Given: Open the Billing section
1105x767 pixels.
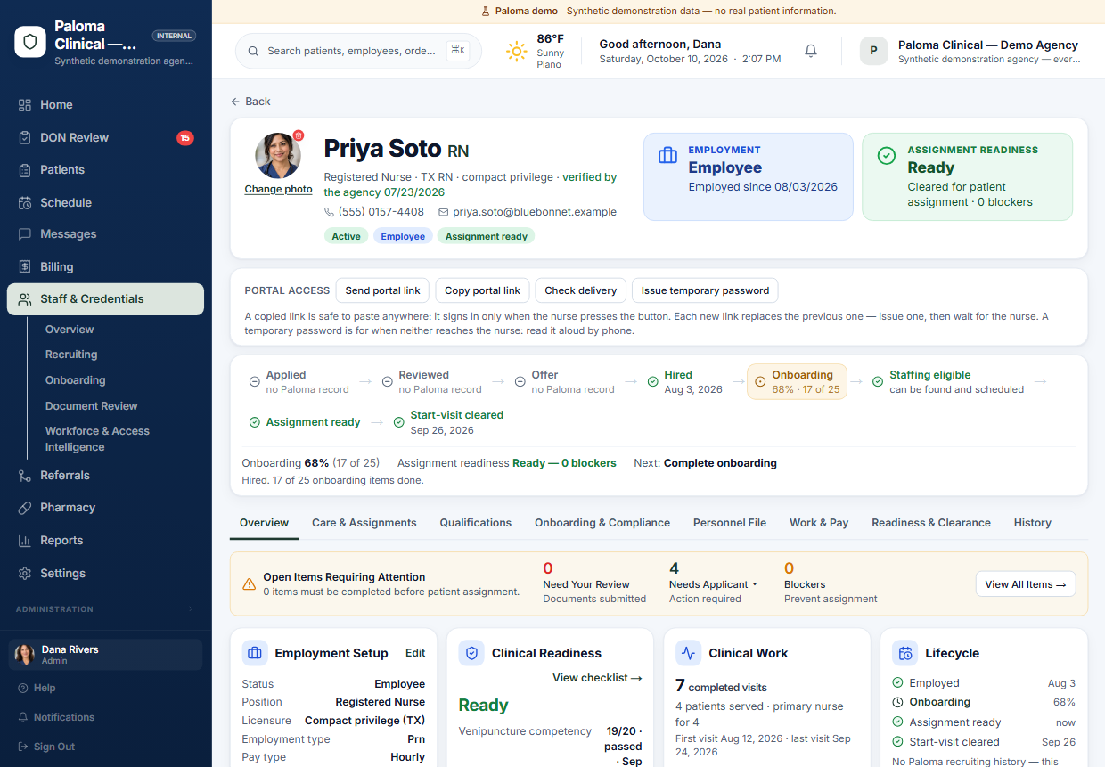Looking at the screenshot, I should pos(105,267).
